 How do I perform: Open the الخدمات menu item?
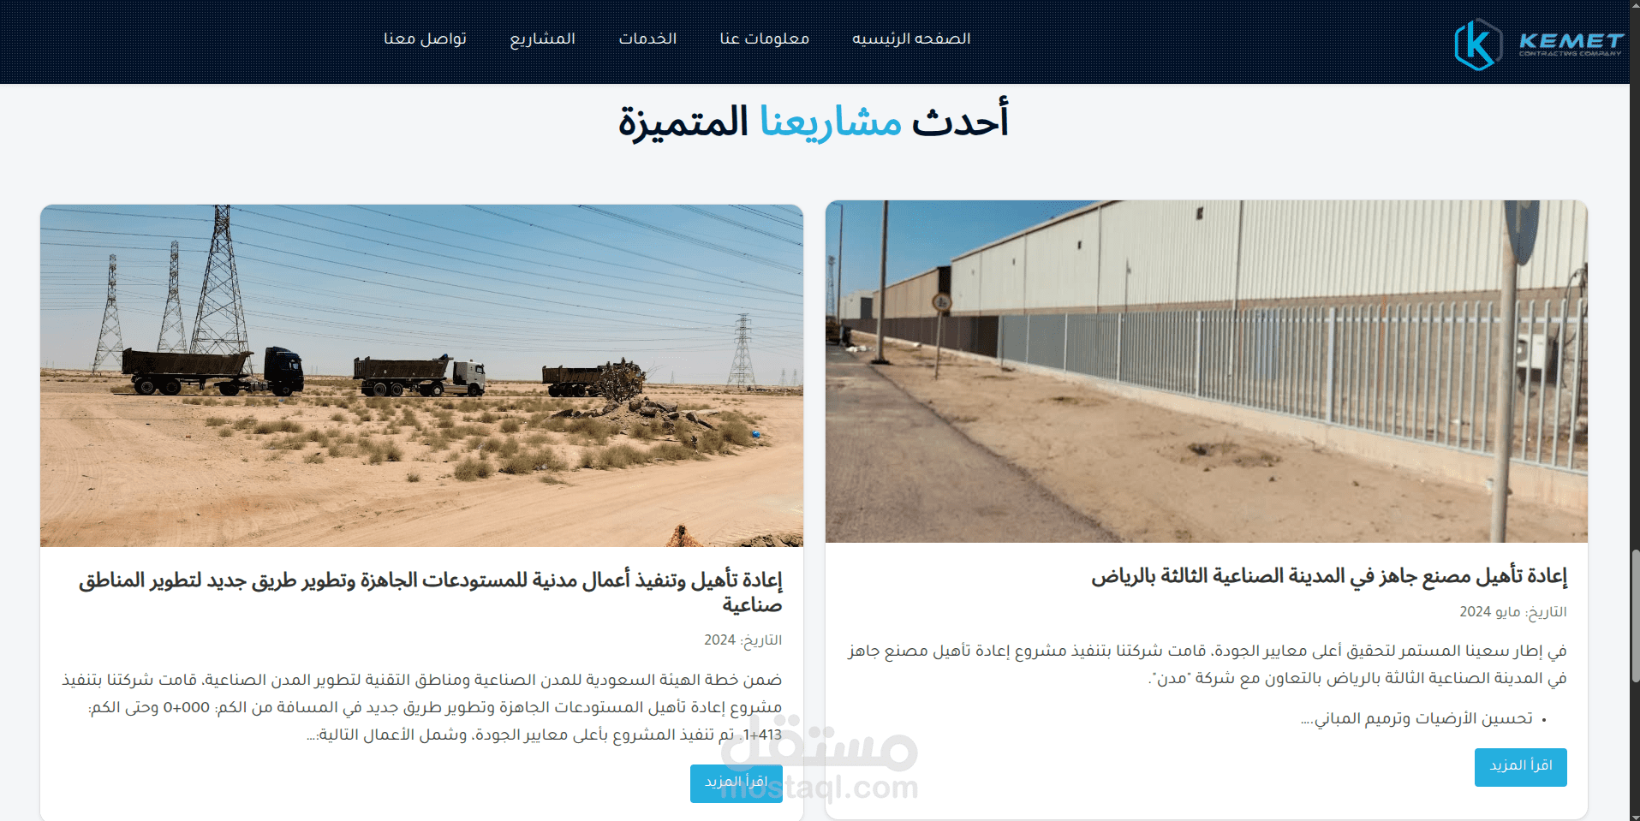[647, 39]
